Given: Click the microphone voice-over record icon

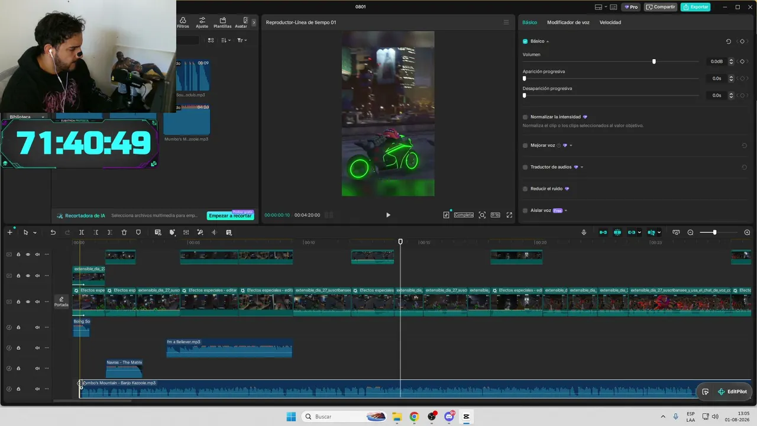Looking at the screenshot, I should [x=584, y=233].
